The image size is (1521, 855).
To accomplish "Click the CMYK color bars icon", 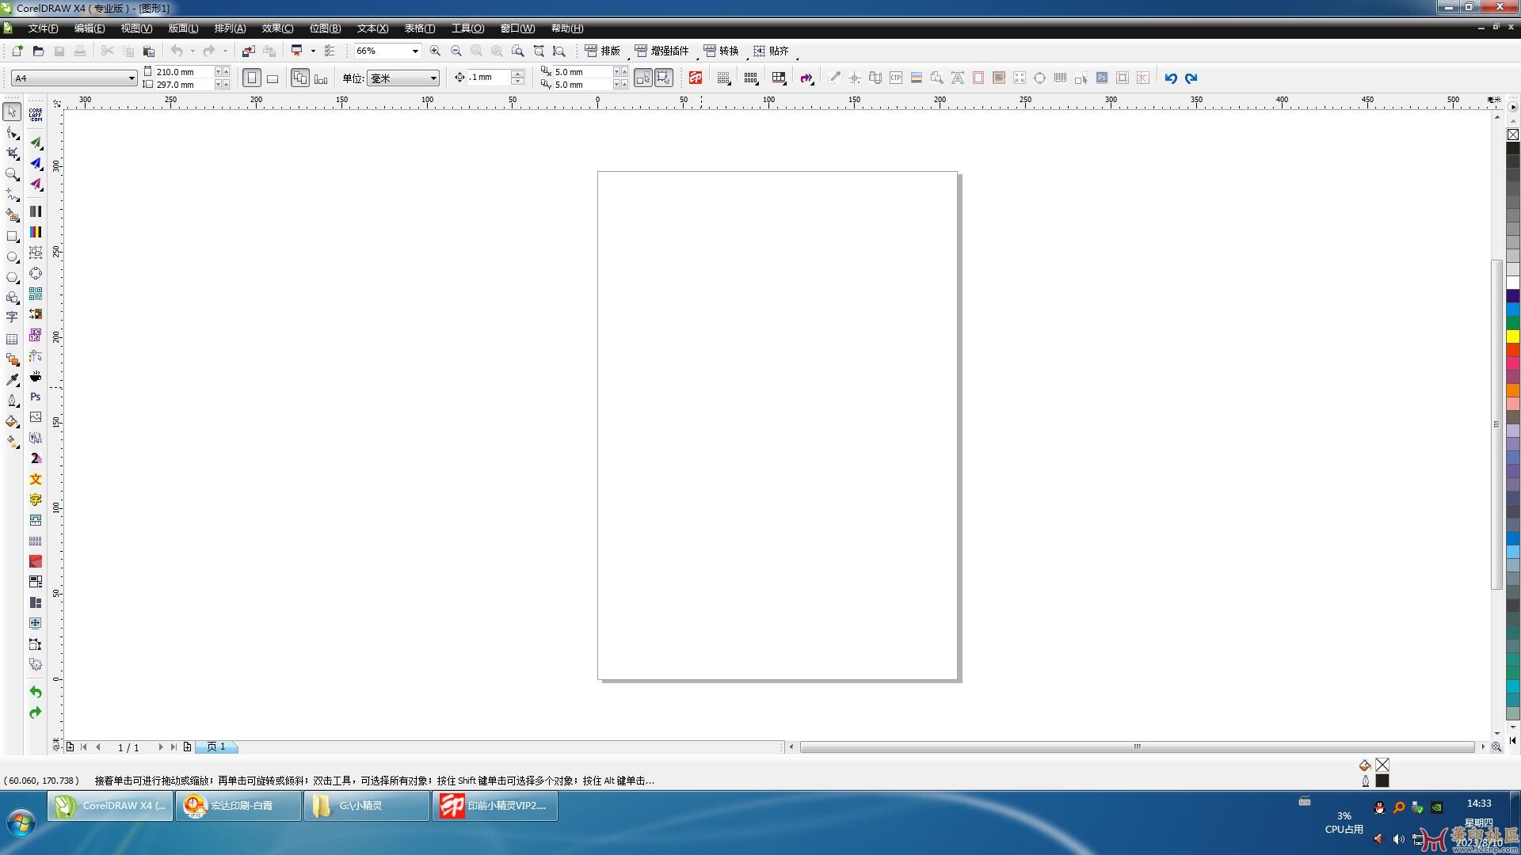I will [x=36, y=232].
